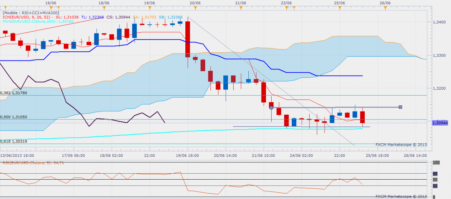Select the trend line's left square handle
The width and height of the screenshot is (451, 199).
pos(271,108)
